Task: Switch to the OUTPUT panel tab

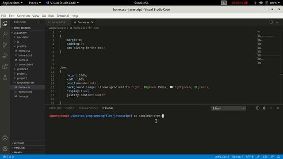Action: pyautogui.click(x=70, y=108)
